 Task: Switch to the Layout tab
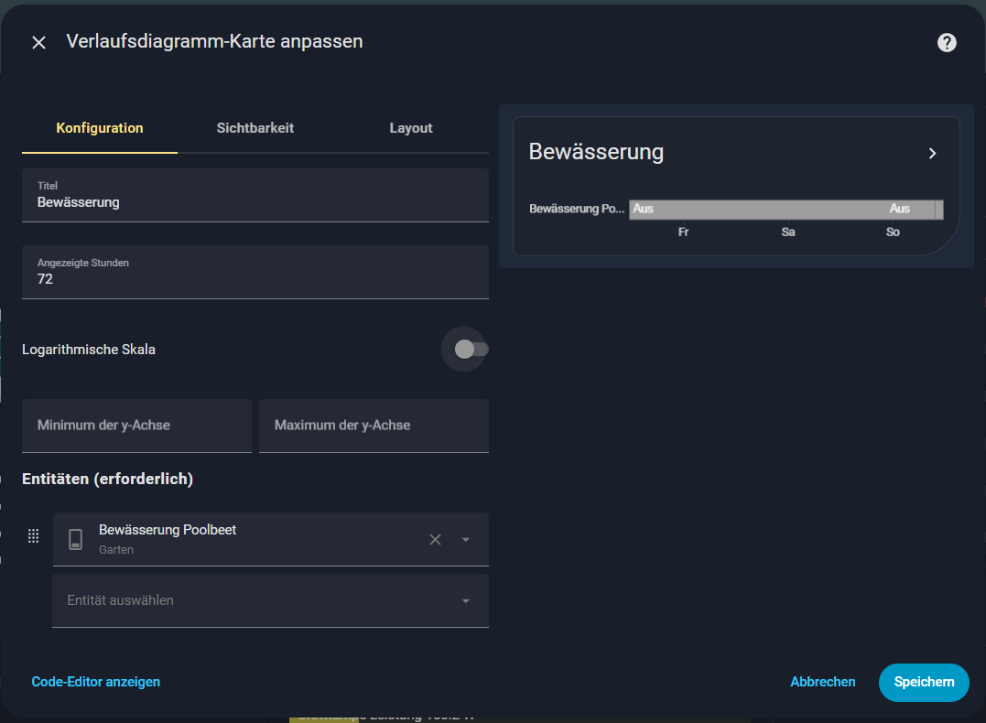click(410, 128)
